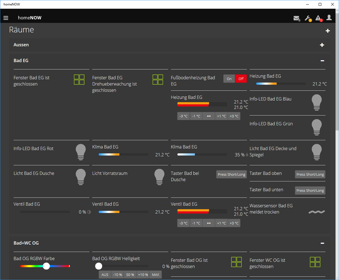The height and width of the screenshot is (280, 339).
Task: Lower Ventil Bad EG by 1 °C
Action: click(x=196, y=223)
